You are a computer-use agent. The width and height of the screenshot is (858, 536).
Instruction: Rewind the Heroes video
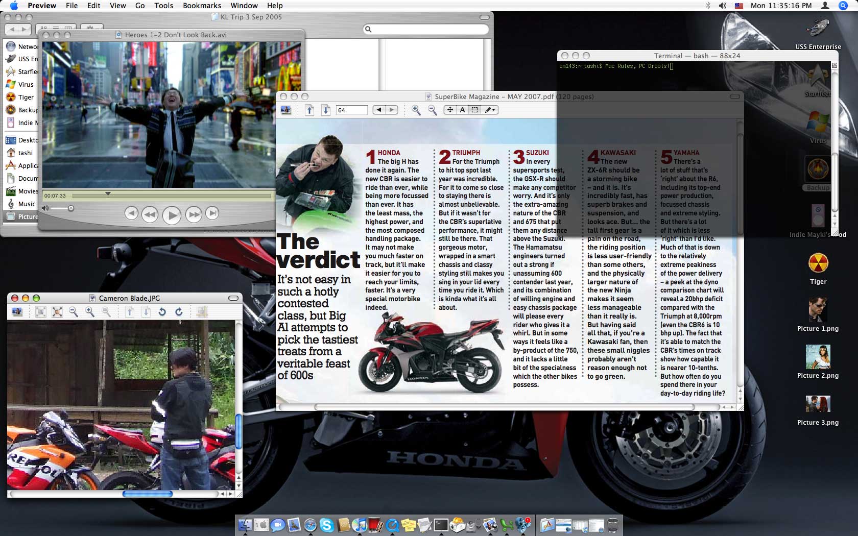150,214
